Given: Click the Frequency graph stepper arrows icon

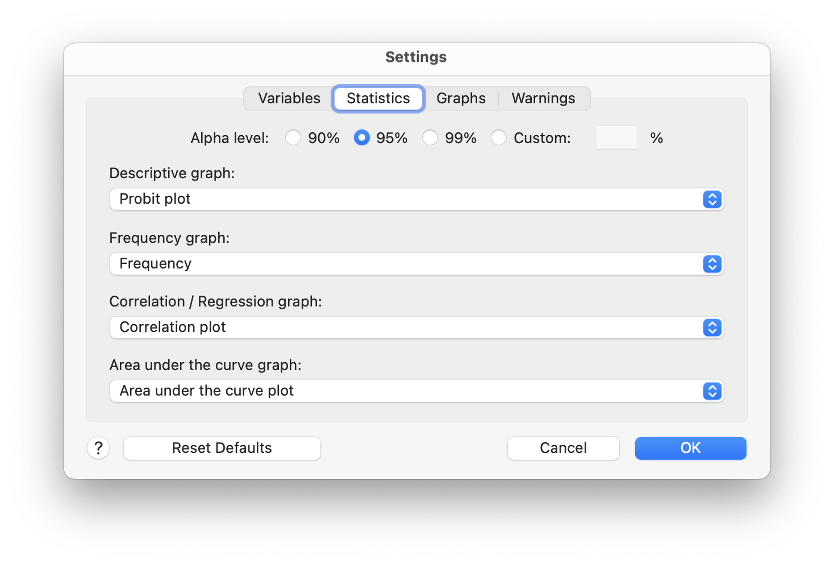Looking at the screenshot, I should click(712, 264).
